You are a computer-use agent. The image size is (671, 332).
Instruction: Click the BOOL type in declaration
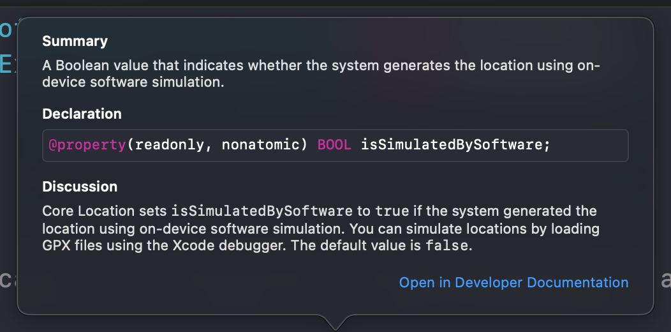coord(334,145)
